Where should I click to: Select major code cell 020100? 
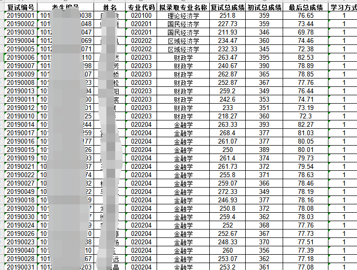[141, 15]
